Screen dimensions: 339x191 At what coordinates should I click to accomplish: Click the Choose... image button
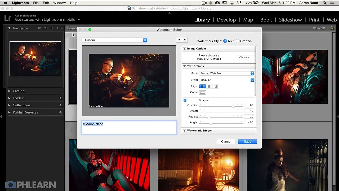245,57
